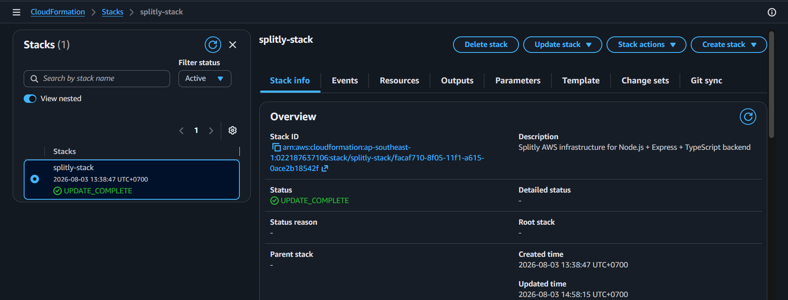Close the Stacks side panel

[x=233, y=44]
